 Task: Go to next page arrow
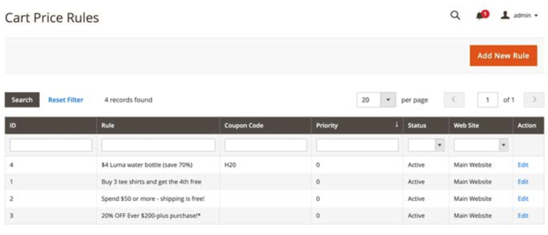point(534,100)
